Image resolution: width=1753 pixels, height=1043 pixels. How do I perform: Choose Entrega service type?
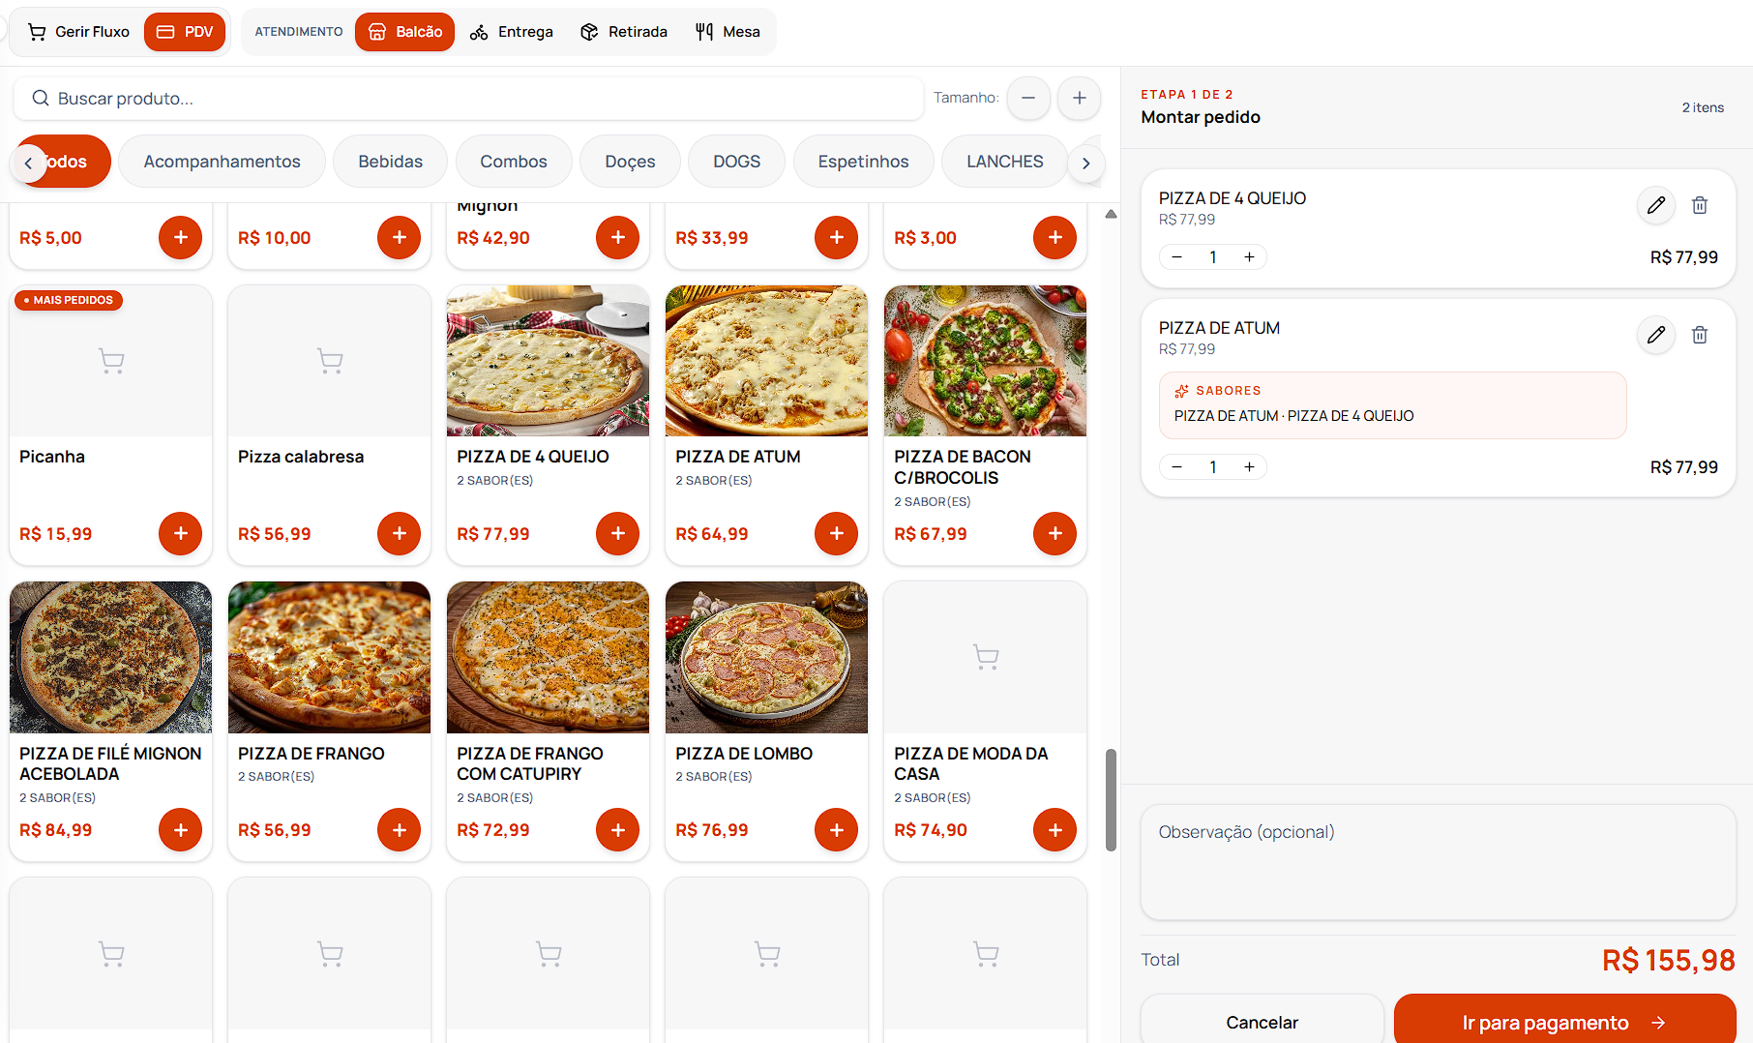pos(512,32)
